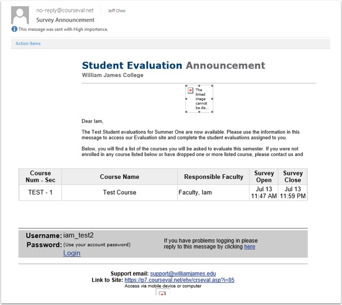This screenshot has height=305, width=342.
Task: Click paragraph starting 'The Test Student evaluations'
Action: point(190,135)
